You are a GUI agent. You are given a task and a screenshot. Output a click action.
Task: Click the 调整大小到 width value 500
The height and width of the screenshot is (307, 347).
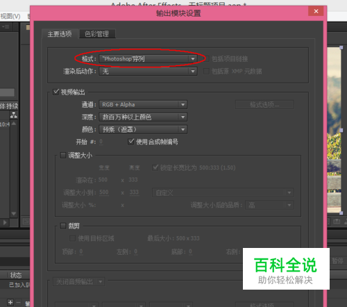click(x=104, y=192)
